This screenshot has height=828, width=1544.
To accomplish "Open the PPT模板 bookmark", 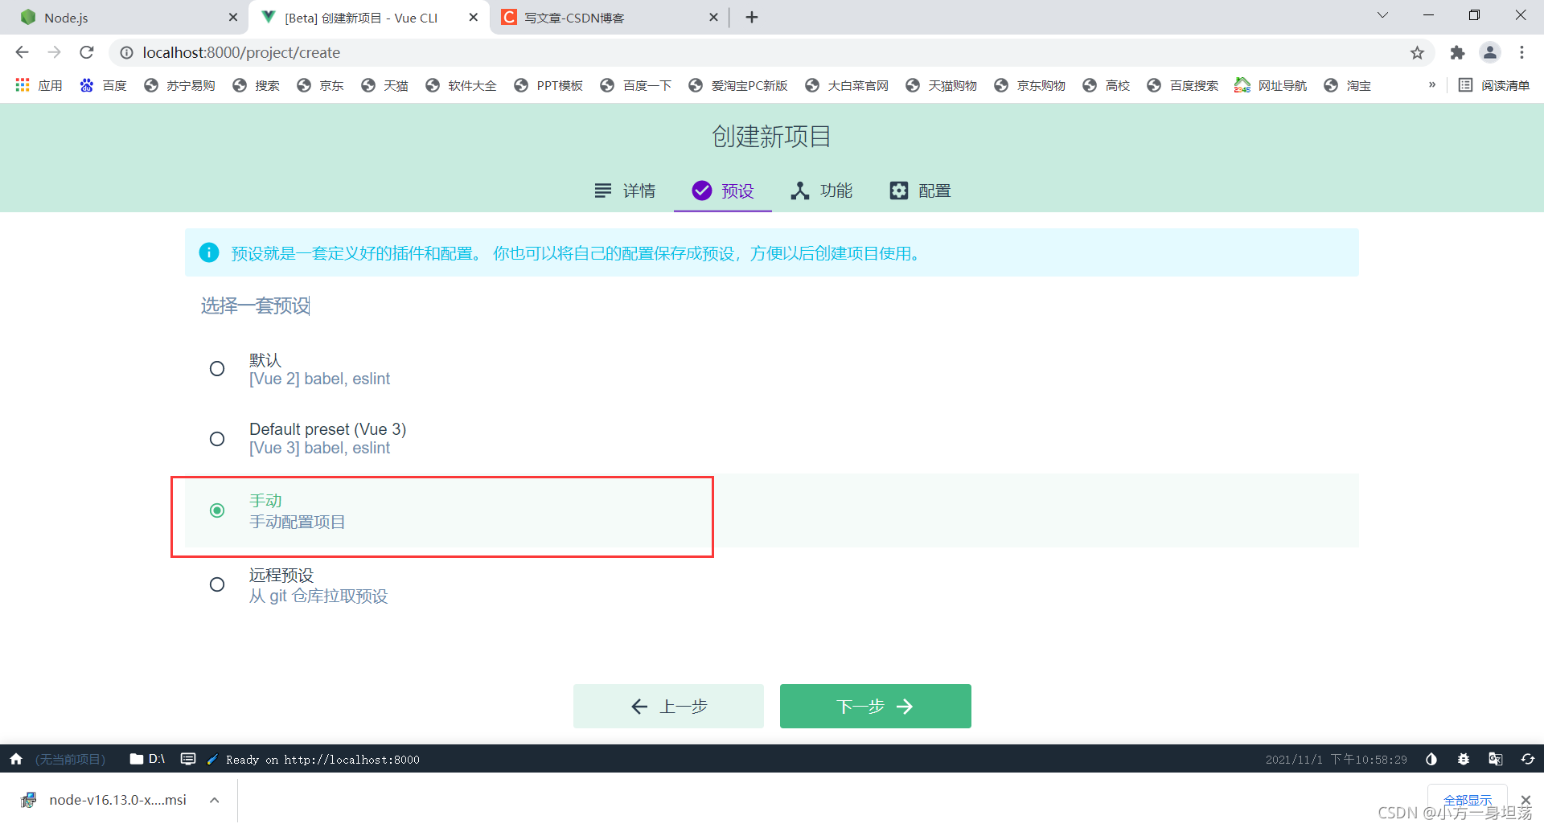I will pyautogui.click(x=548, y=85).
